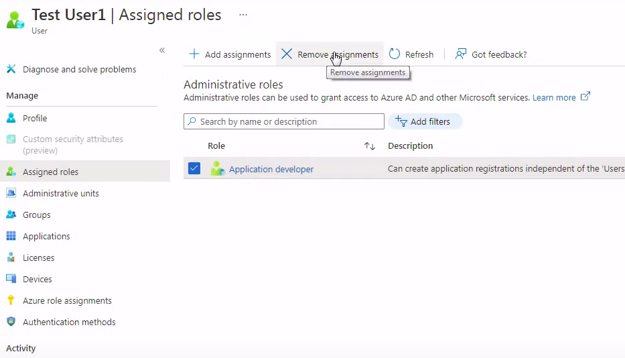
Task: Go to the Profile page
Action: point(35,118)
